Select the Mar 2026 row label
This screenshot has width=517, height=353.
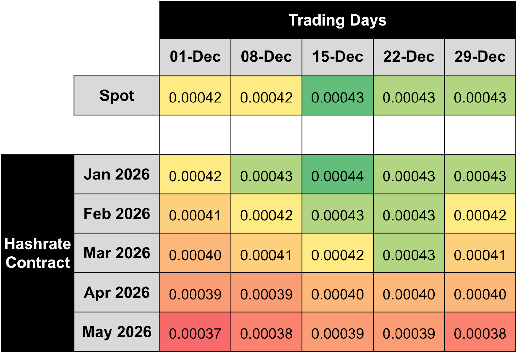pyautogui.click(x=117, y=253)
